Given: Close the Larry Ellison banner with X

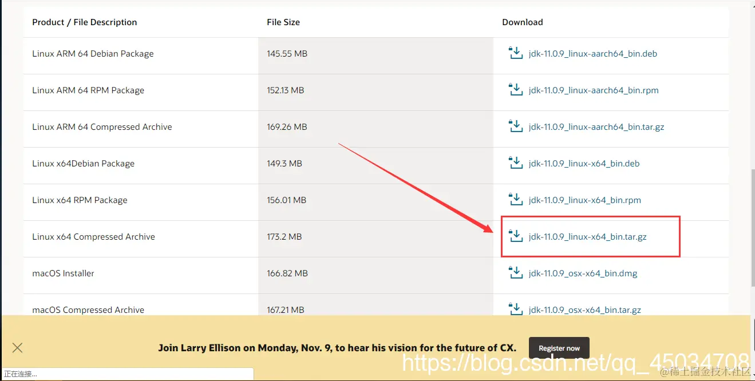Looking at the screenshot, I should (17, 347).
